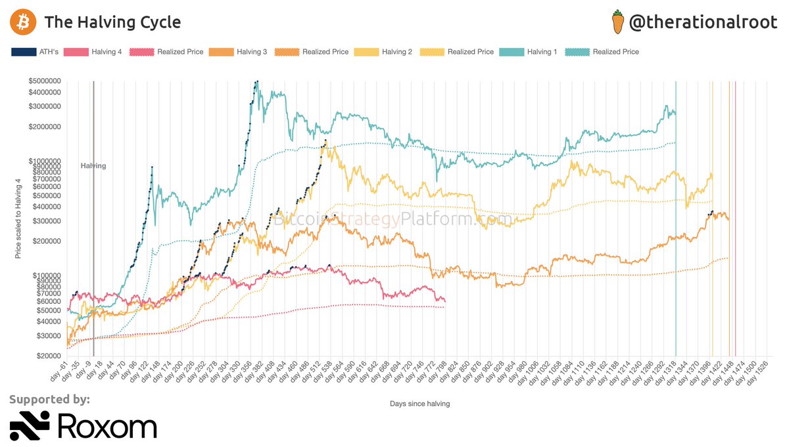Click the BitcoinStrategyPlatform.com watermark
The image size is (789, 447).
393,219
